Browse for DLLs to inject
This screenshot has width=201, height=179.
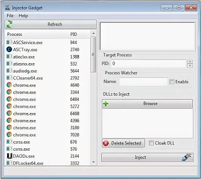tap(147, 103)
